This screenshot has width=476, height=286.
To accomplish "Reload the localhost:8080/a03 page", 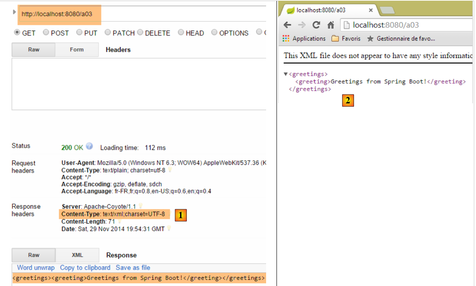I will coord(316,25).
